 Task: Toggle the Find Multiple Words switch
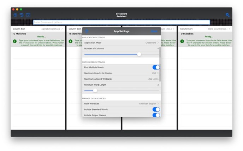(156, 67)
